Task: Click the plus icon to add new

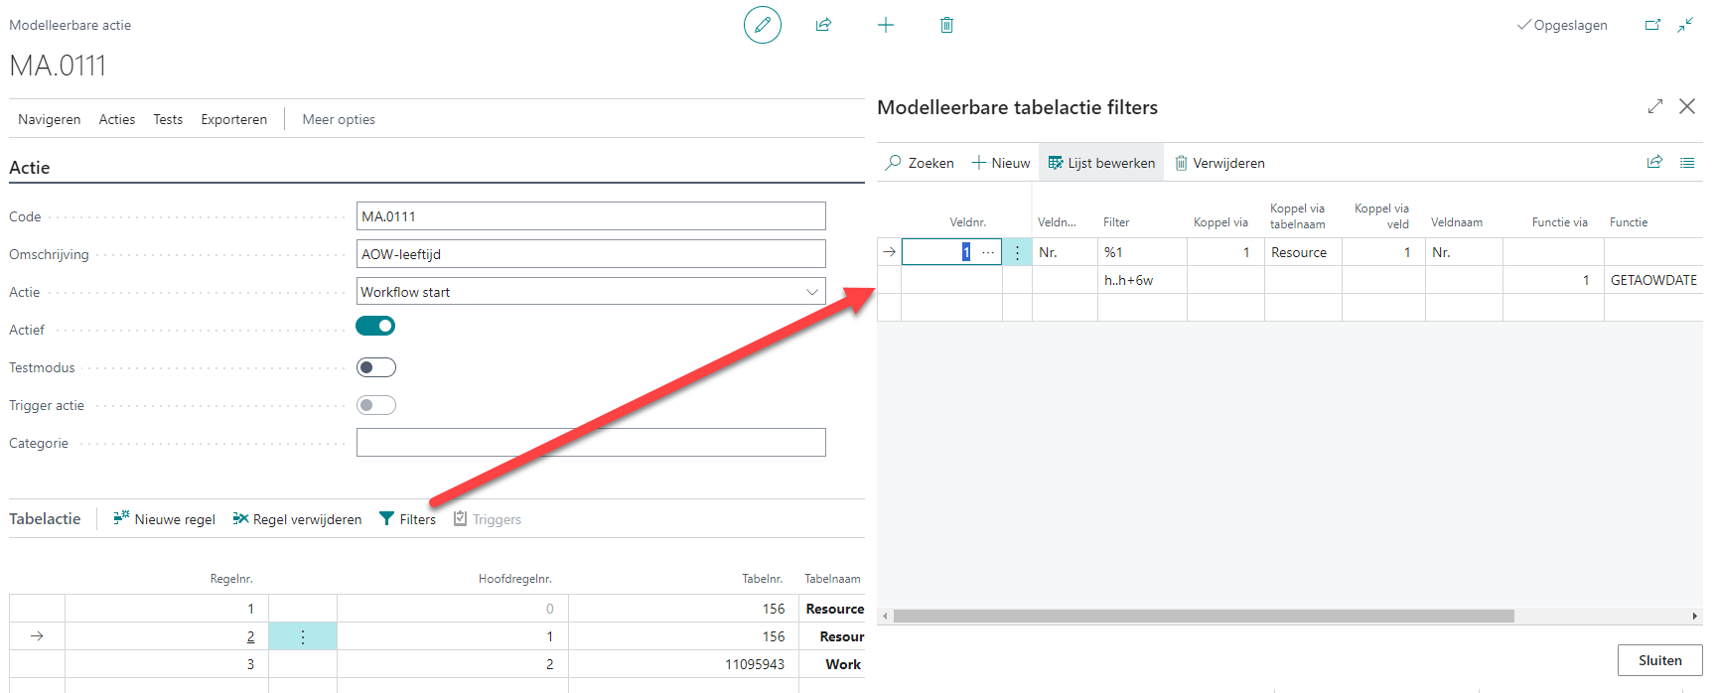Action: (x=886, y=25)
